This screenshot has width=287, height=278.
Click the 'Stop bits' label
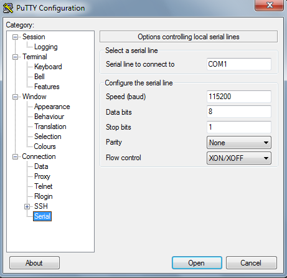point(118,127)
